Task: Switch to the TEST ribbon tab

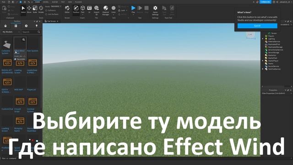Action: [x=63, y=2]
